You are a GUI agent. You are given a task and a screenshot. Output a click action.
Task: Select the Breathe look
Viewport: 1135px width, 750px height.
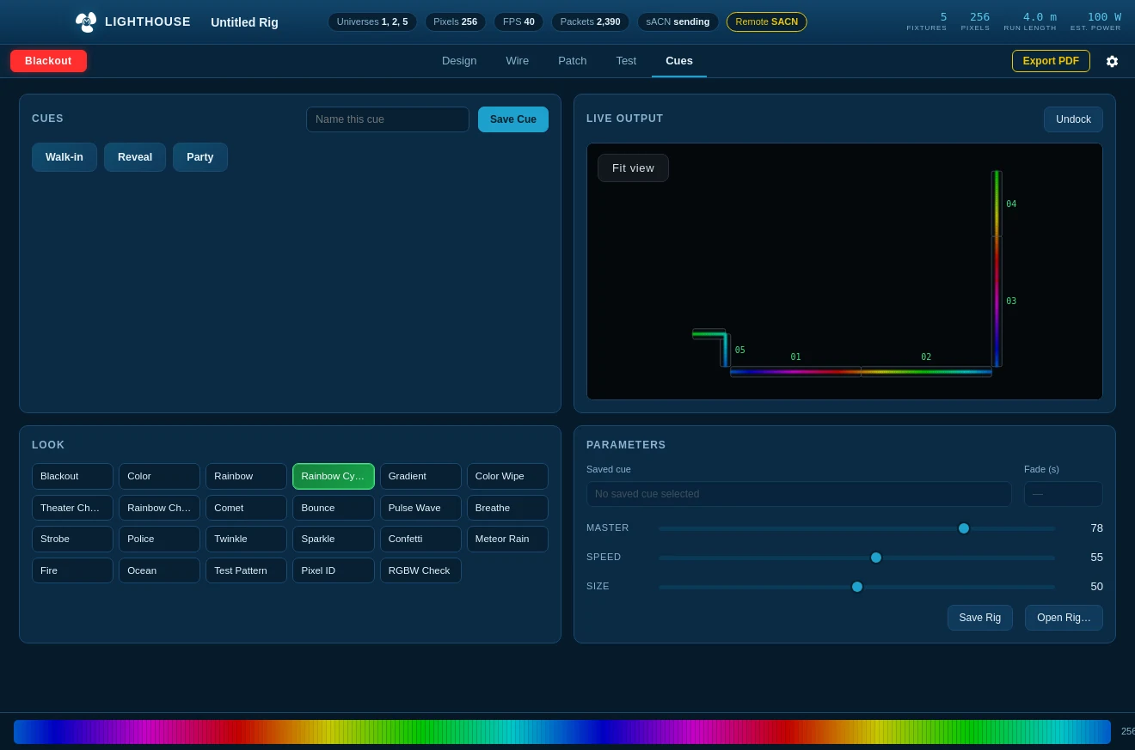pyautogui.click(x=507, y=508)
